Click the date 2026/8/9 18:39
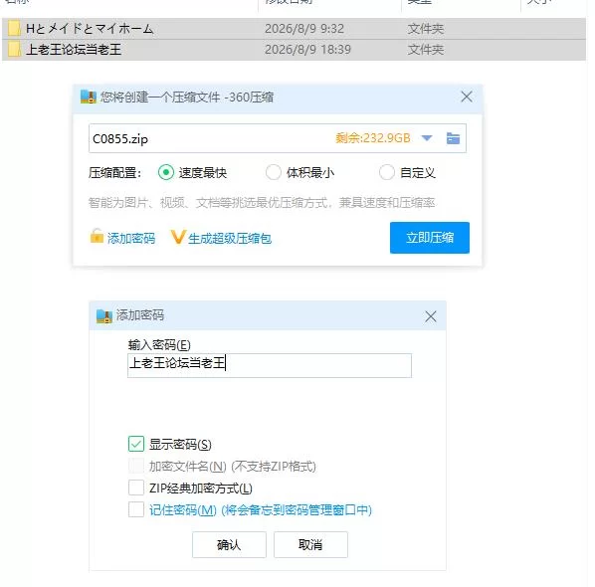 (x=307, y=50)
